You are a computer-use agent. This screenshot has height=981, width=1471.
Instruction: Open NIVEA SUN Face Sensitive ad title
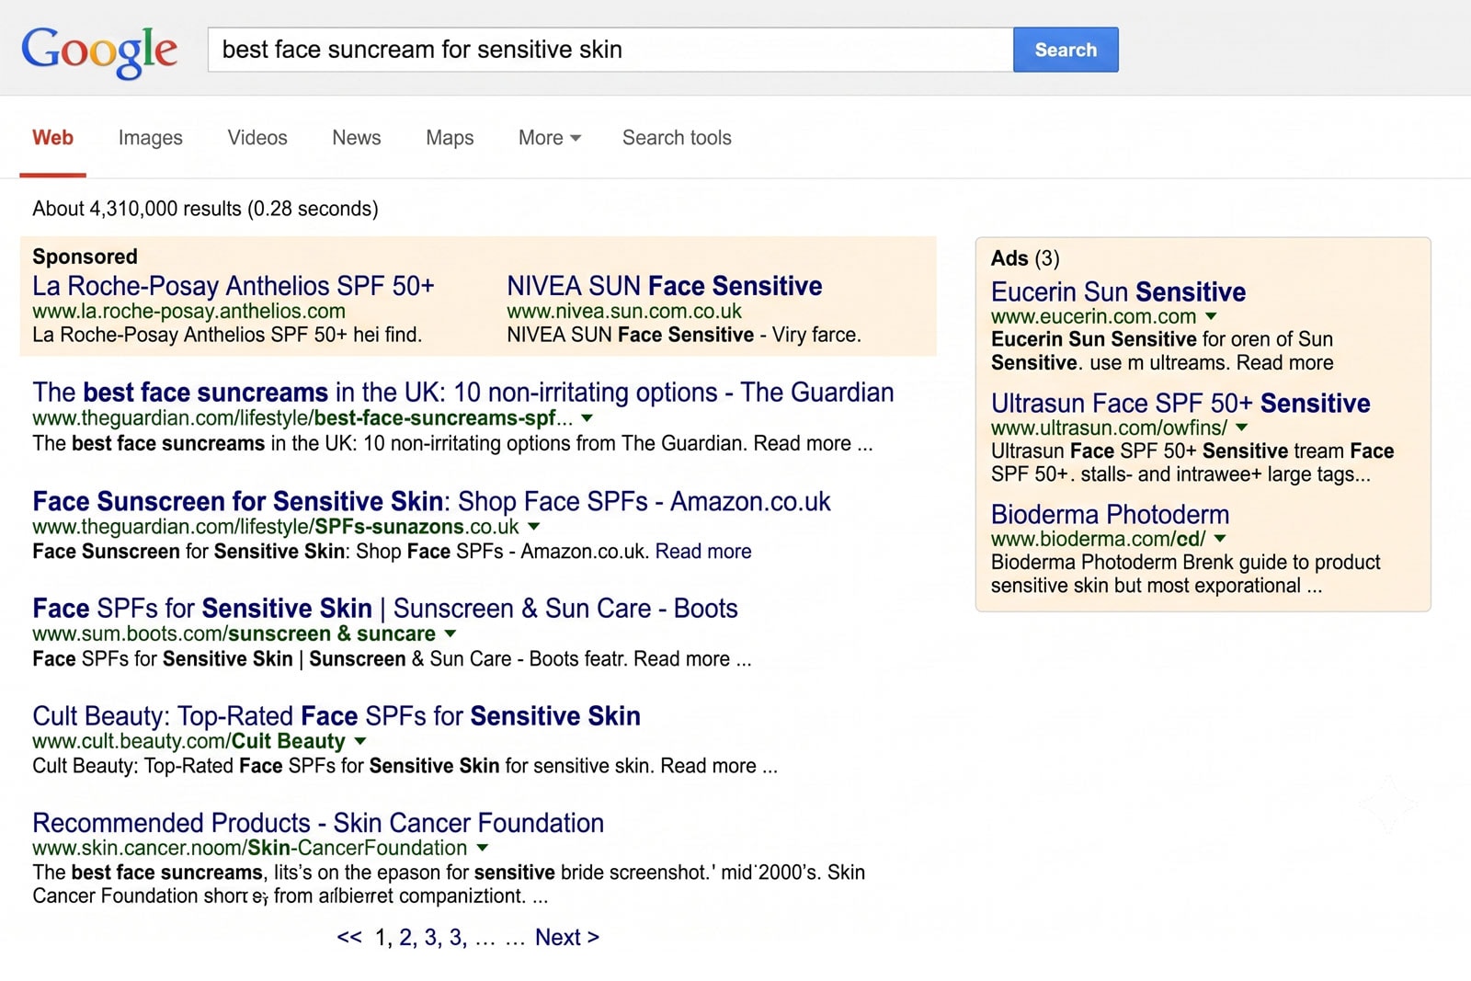665,286
